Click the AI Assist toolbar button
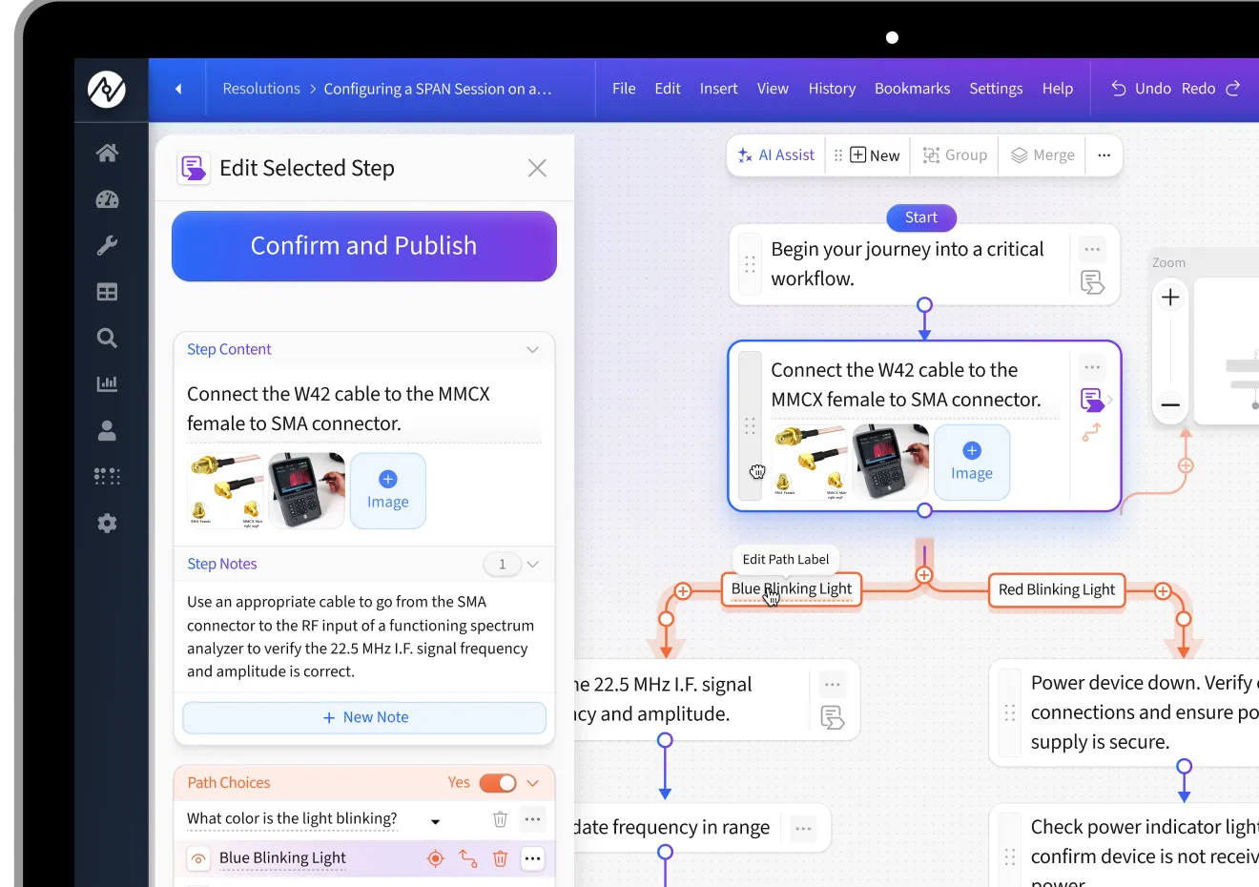This screenshot has height=887, width=1259. coord(776,155)
